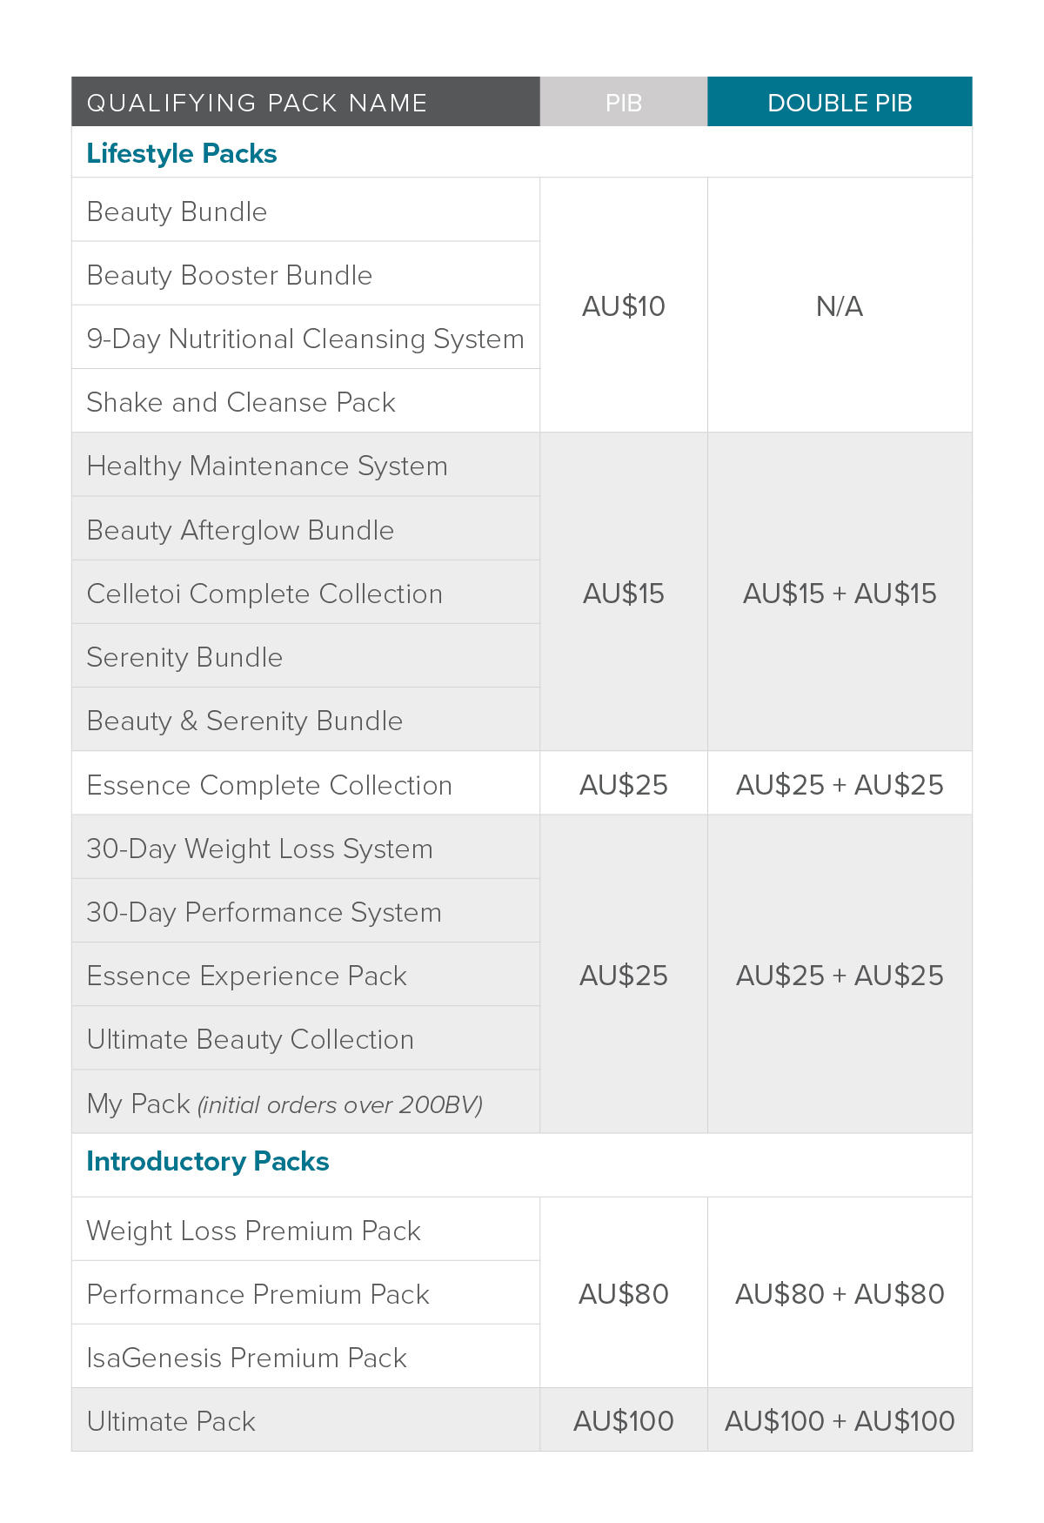The width and height of the screenshot is (1044, 1523).
Task: Click the QUALIFYING PACK NAME header
Action: coord(305,102)
